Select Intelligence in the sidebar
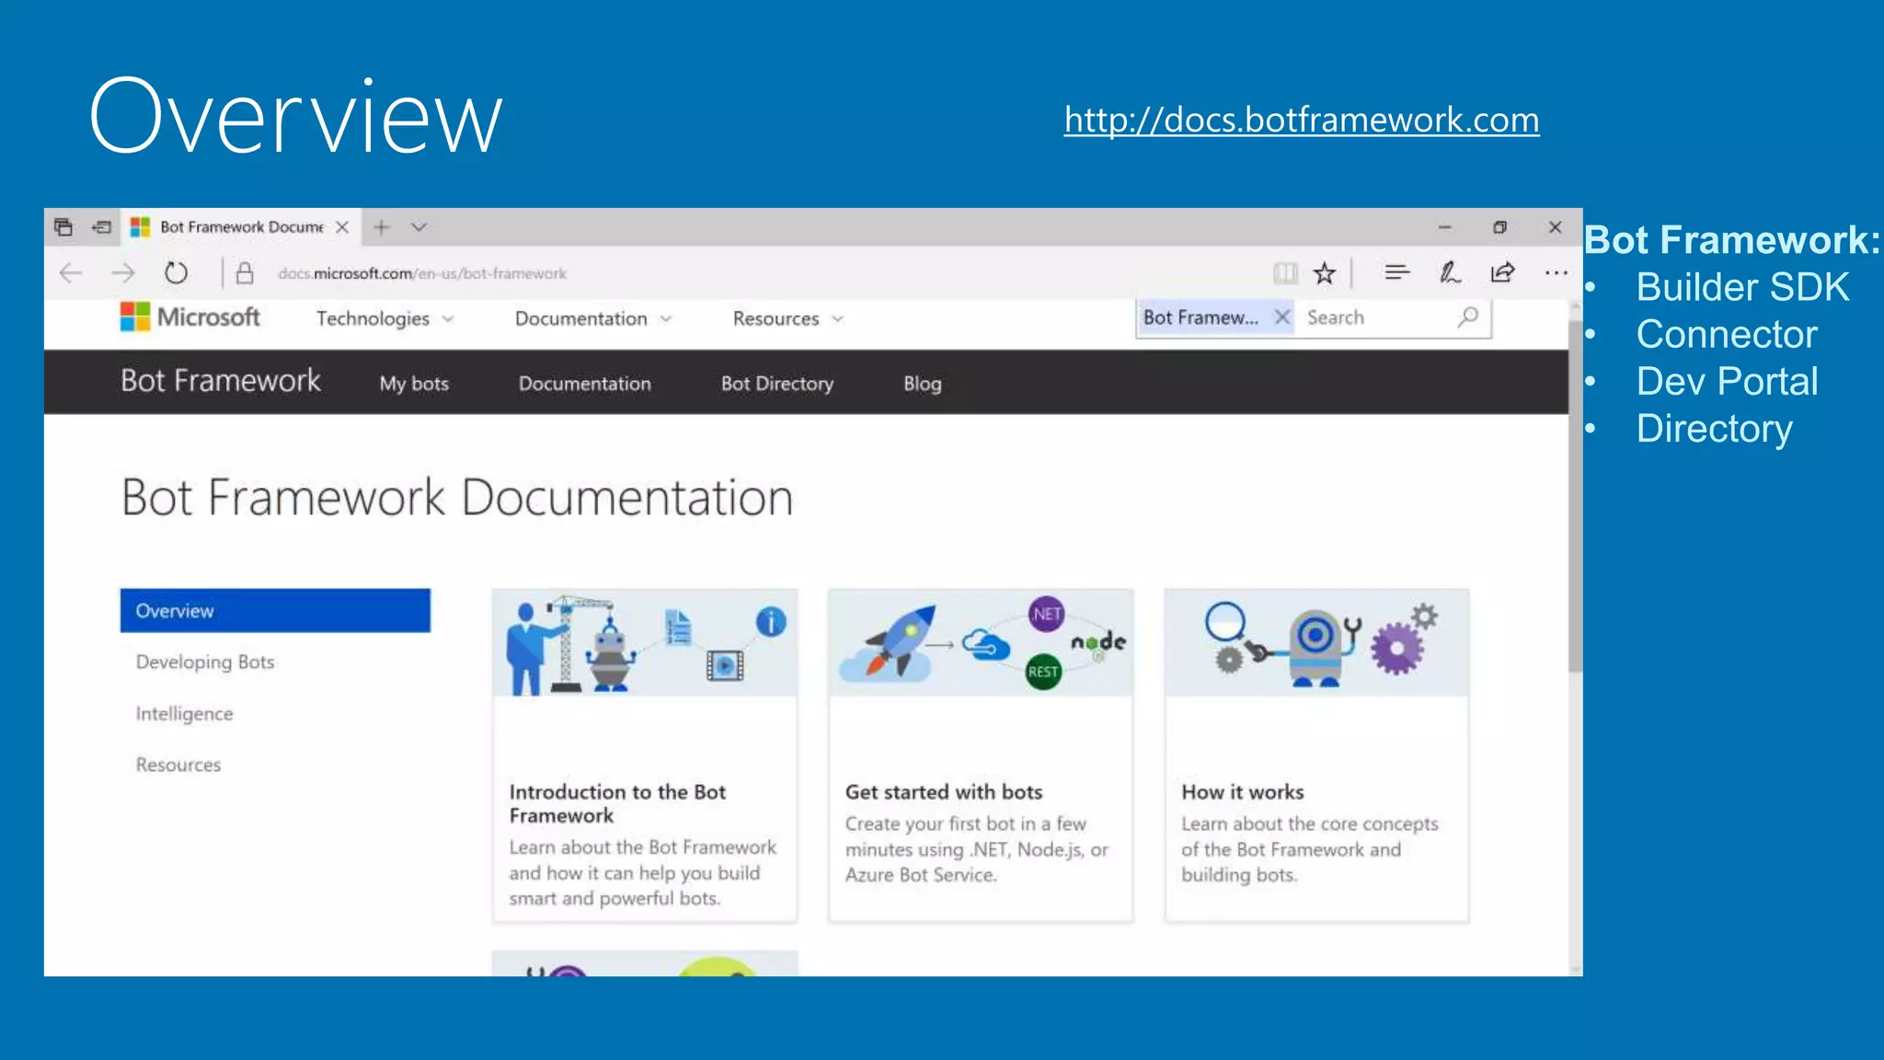 pyautogui.click(x=184, y=714)
